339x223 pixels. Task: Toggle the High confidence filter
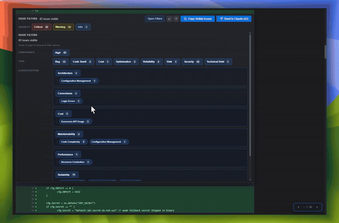[61, 53]
